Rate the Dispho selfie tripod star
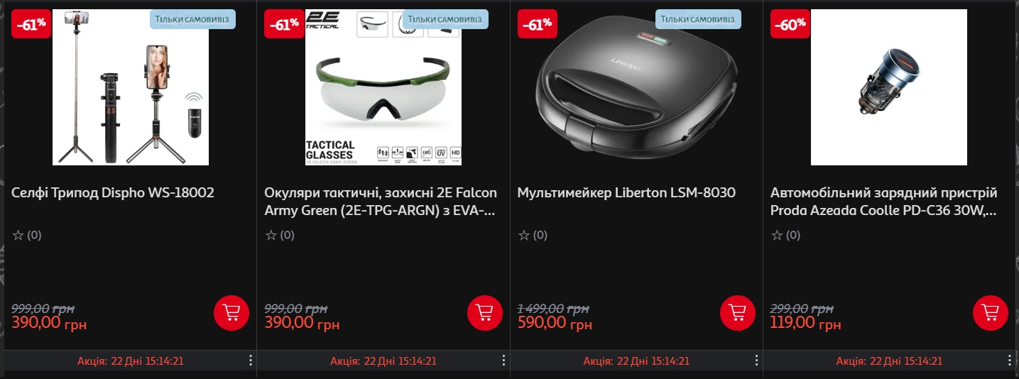The height and width of the screenshot is (379, 1019). pos(18,235)
